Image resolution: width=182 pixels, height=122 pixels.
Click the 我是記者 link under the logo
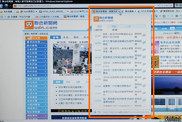[x=44, y=34]
